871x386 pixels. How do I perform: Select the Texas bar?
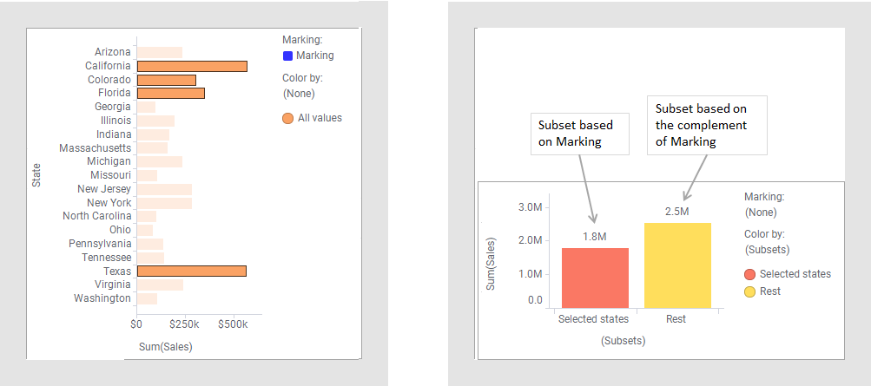pos(192,271)
